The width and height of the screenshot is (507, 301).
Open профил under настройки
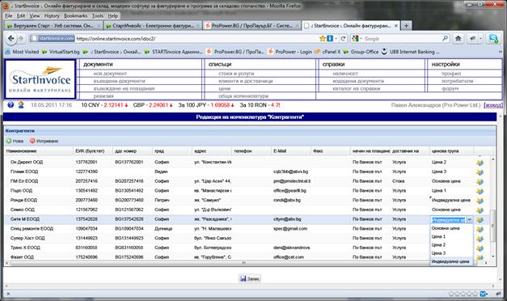point(451,74)
